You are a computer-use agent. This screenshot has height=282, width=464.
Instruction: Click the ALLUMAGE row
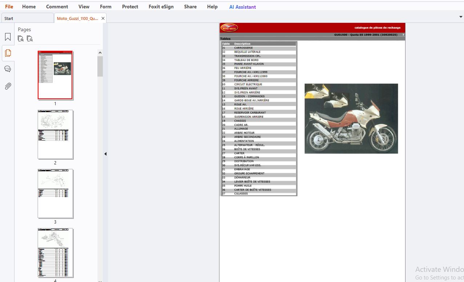click(x=259, y=129)
